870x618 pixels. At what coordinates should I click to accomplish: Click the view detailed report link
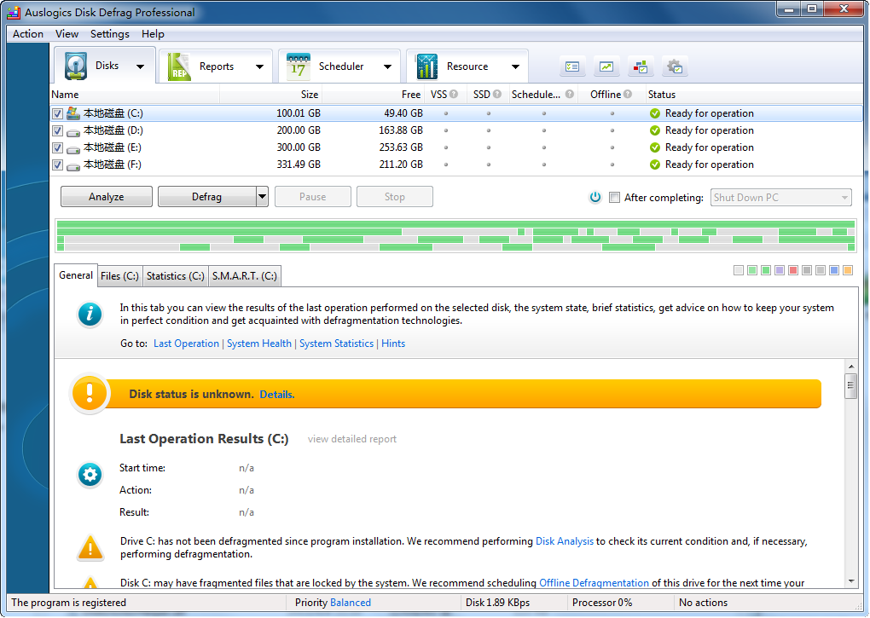[x=352, y=439]
